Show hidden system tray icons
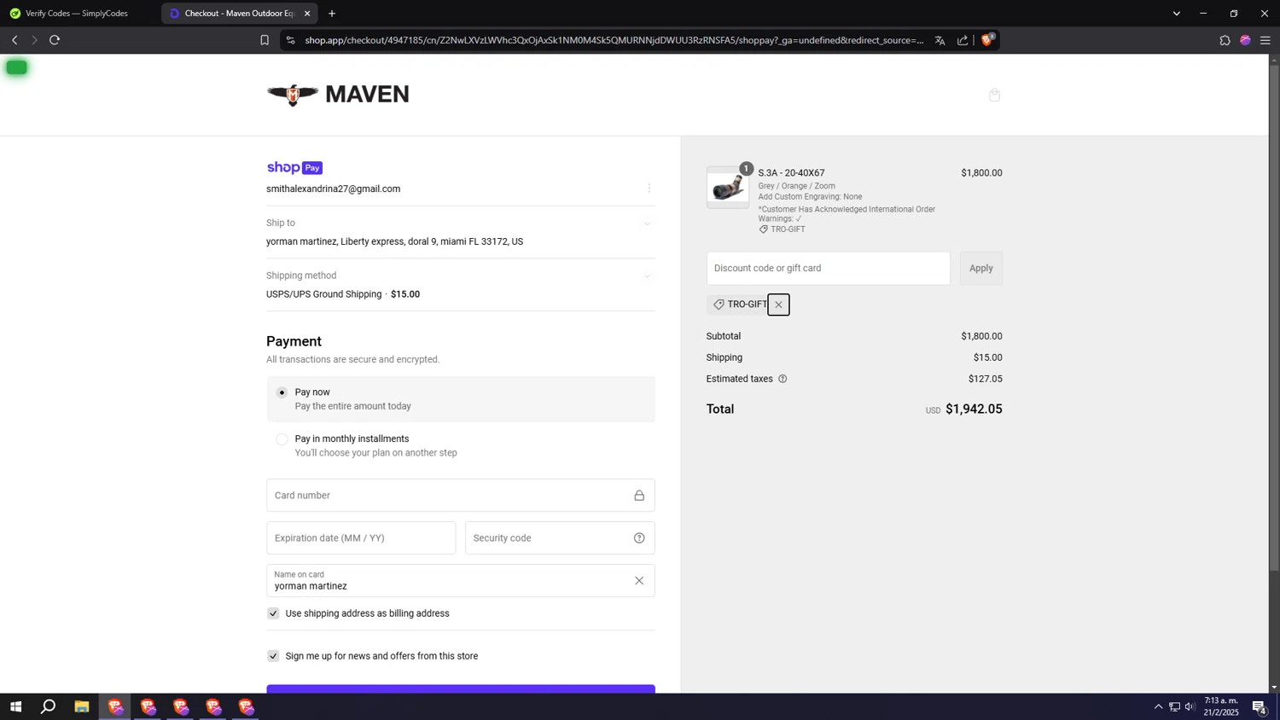1280x720 pixels. (x=1158, y=706)
